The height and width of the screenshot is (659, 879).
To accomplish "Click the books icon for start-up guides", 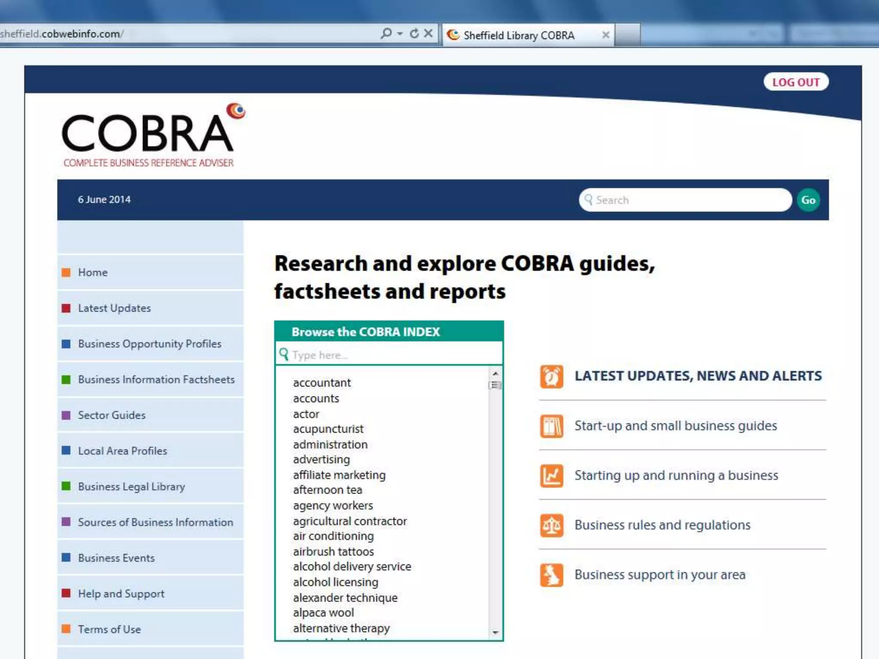I will (x=552, y=426).
